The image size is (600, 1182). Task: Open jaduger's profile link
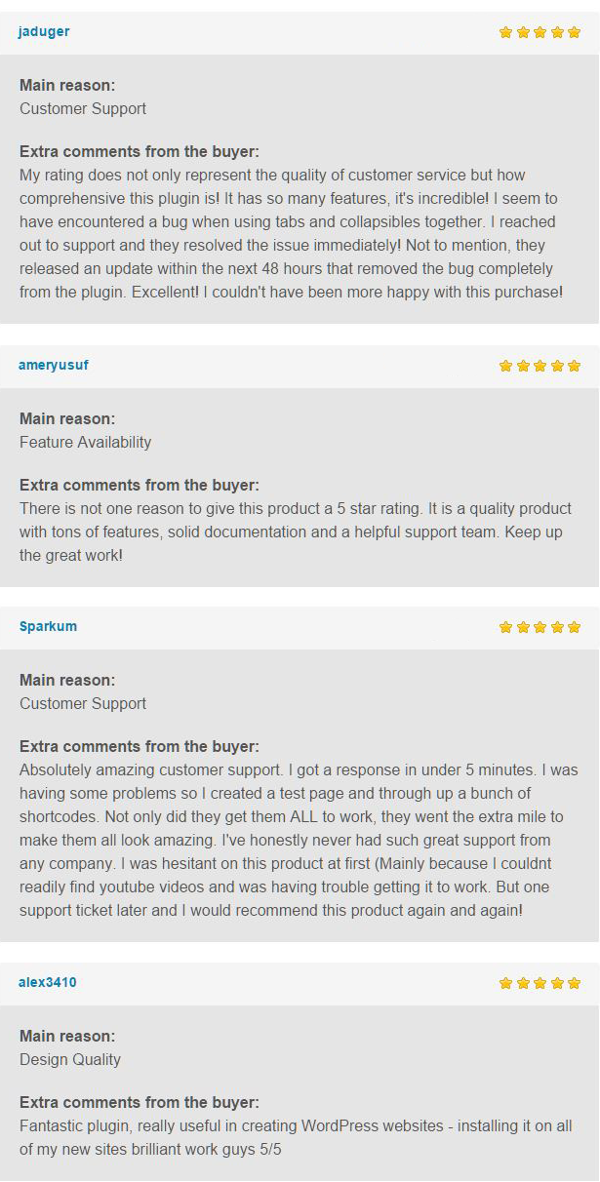pos(44,31)
